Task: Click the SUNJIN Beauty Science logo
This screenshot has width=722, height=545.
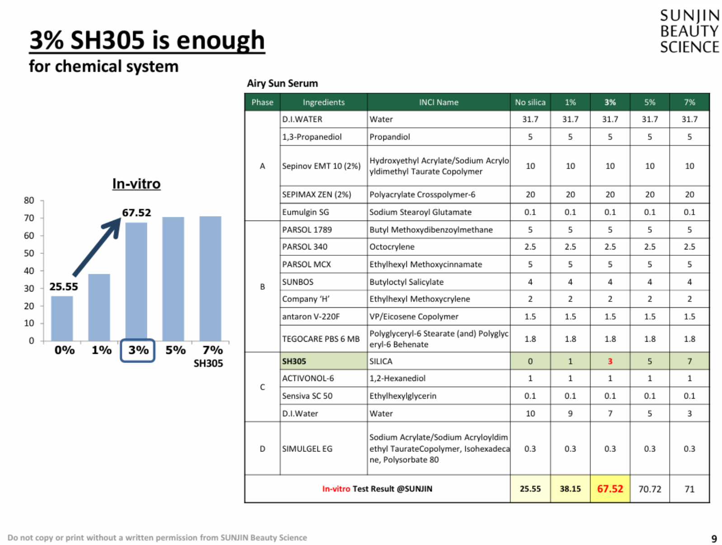Action: pyautogui.click(x=689, y=31)
